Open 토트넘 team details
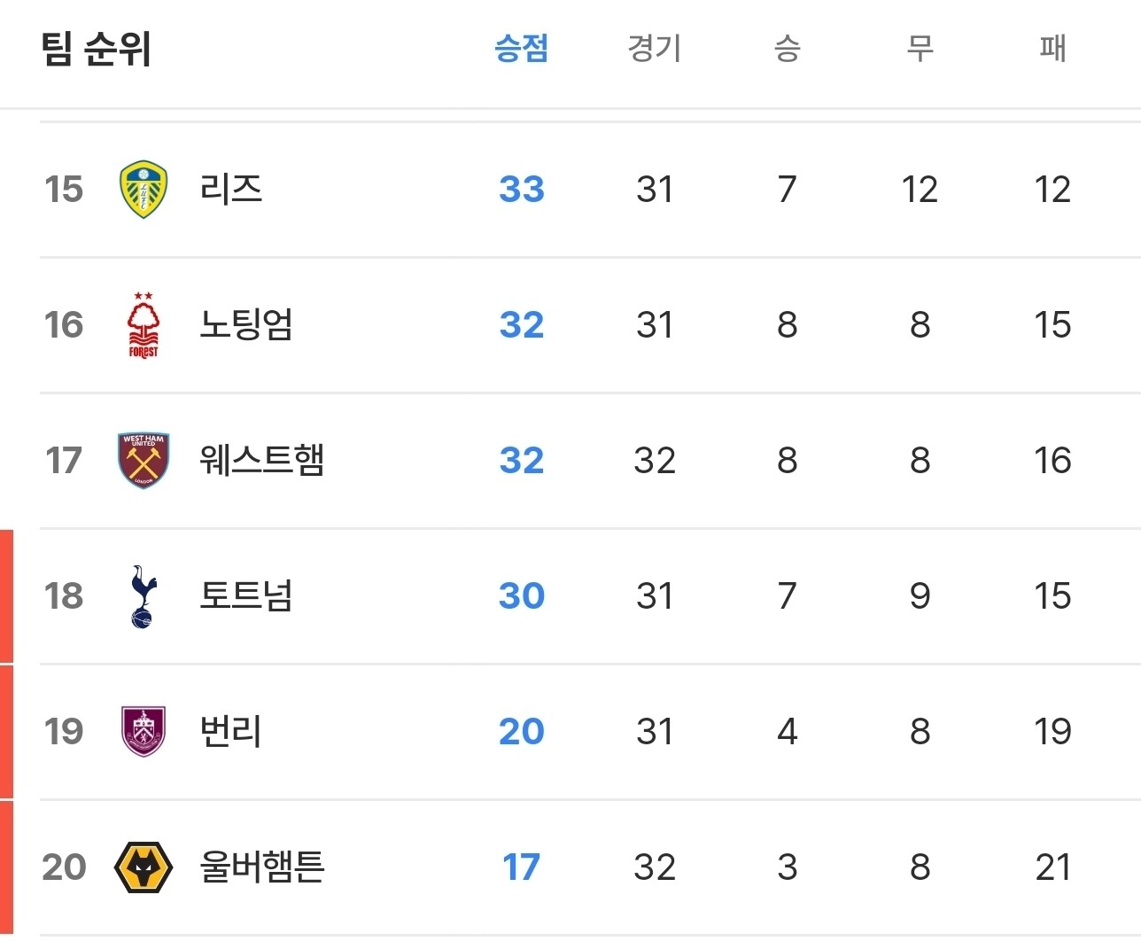The image size is (1141, 941). (245, 595)
